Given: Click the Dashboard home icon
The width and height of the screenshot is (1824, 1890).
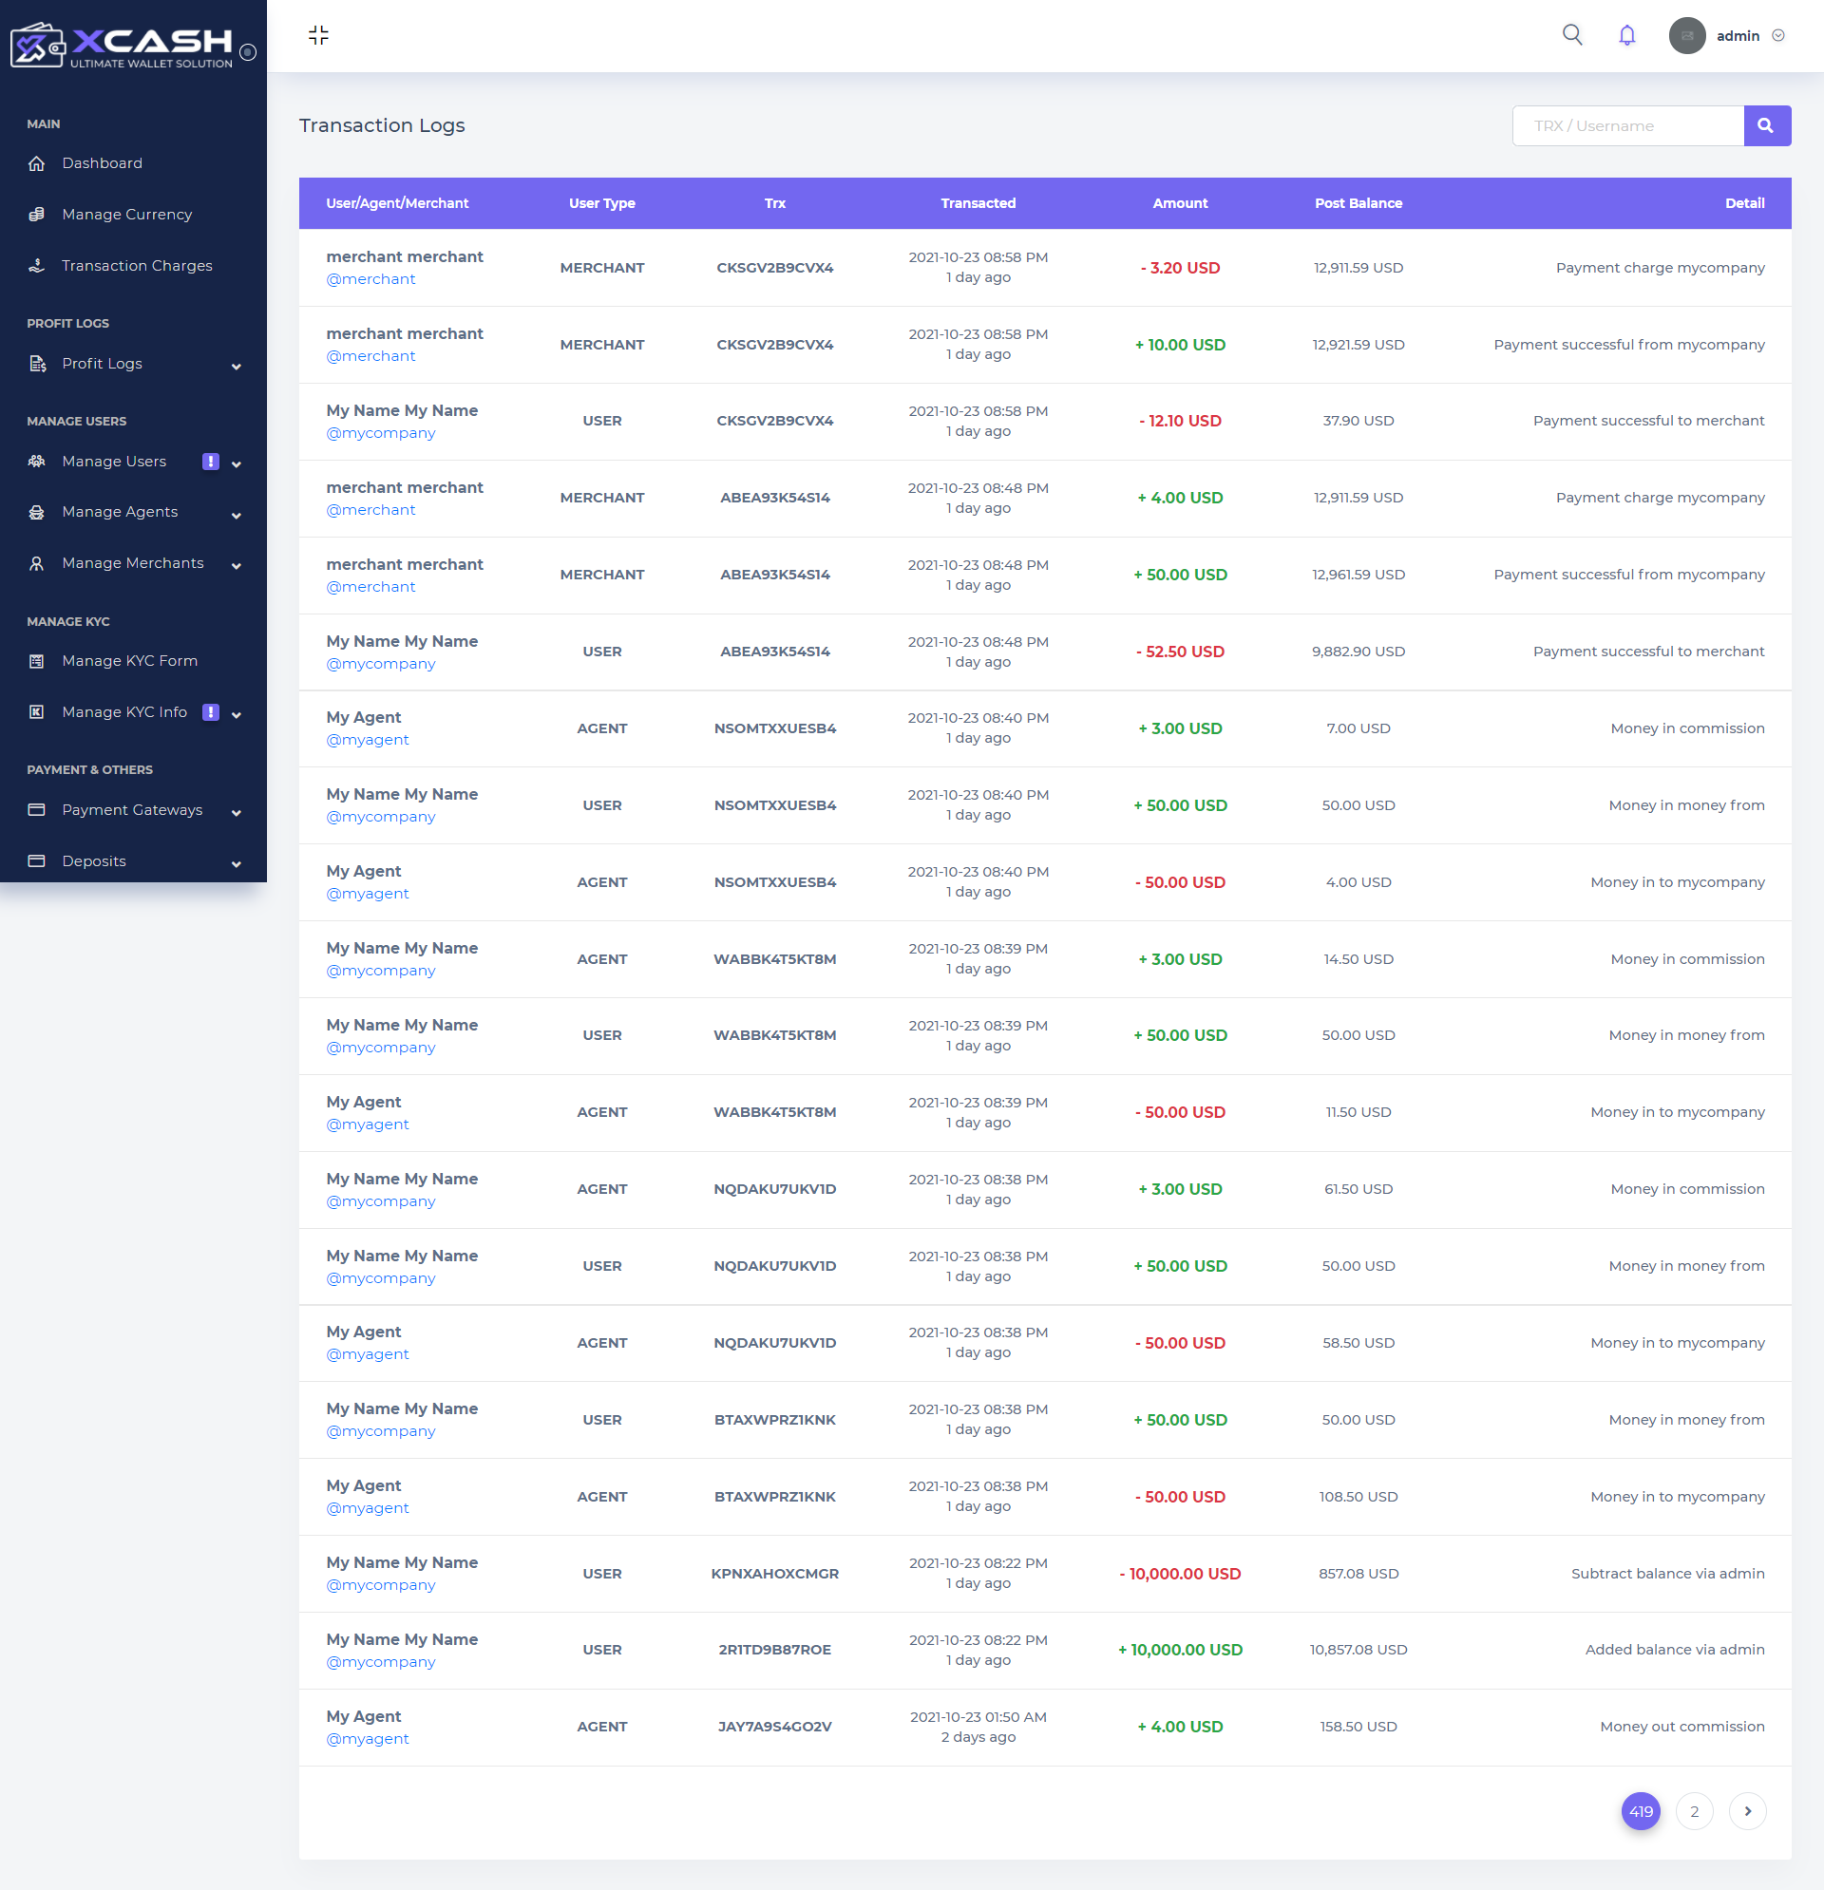Looking at the screenshot, I should pos(37,163).
